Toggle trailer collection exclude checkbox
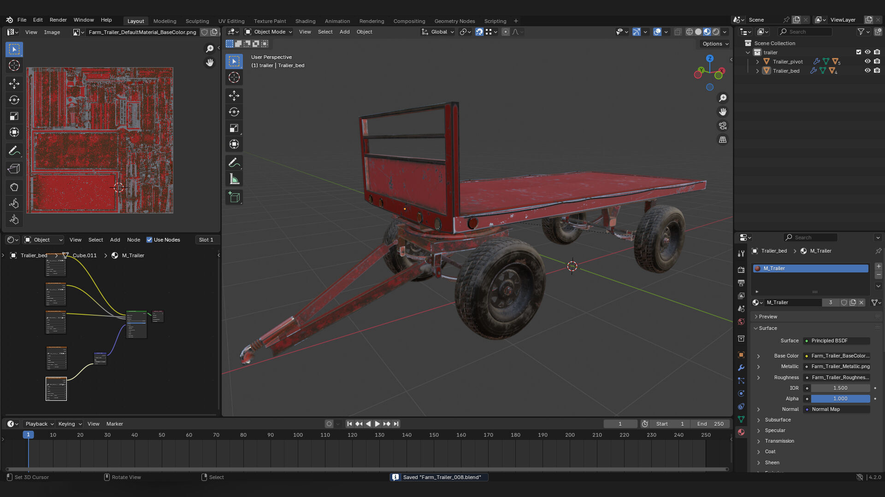Viewport: 885px width, 497px height. pos(858,52)
